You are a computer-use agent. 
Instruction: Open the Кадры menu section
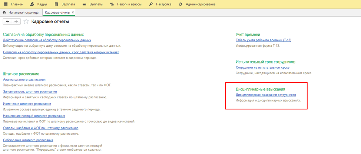coord(39,4)
